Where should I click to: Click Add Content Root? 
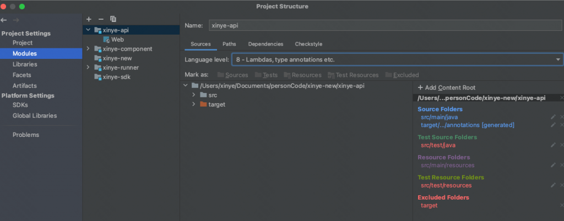446,87
